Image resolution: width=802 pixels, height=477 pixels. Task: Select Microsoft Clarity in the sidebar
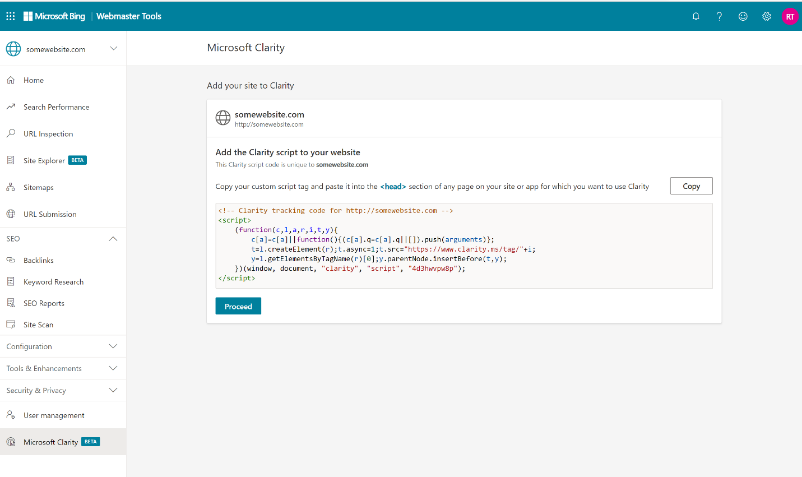(x=63, y=442)
